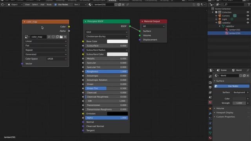Open All target dropdown in Material Output node
251x141 pixels.
[x=153, y=26]
